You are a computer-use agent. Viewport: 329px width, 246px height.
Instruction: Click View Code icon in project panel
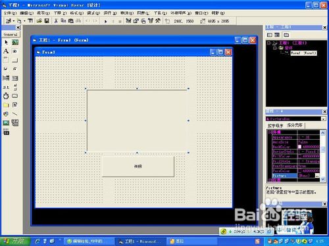click(270, 35)
